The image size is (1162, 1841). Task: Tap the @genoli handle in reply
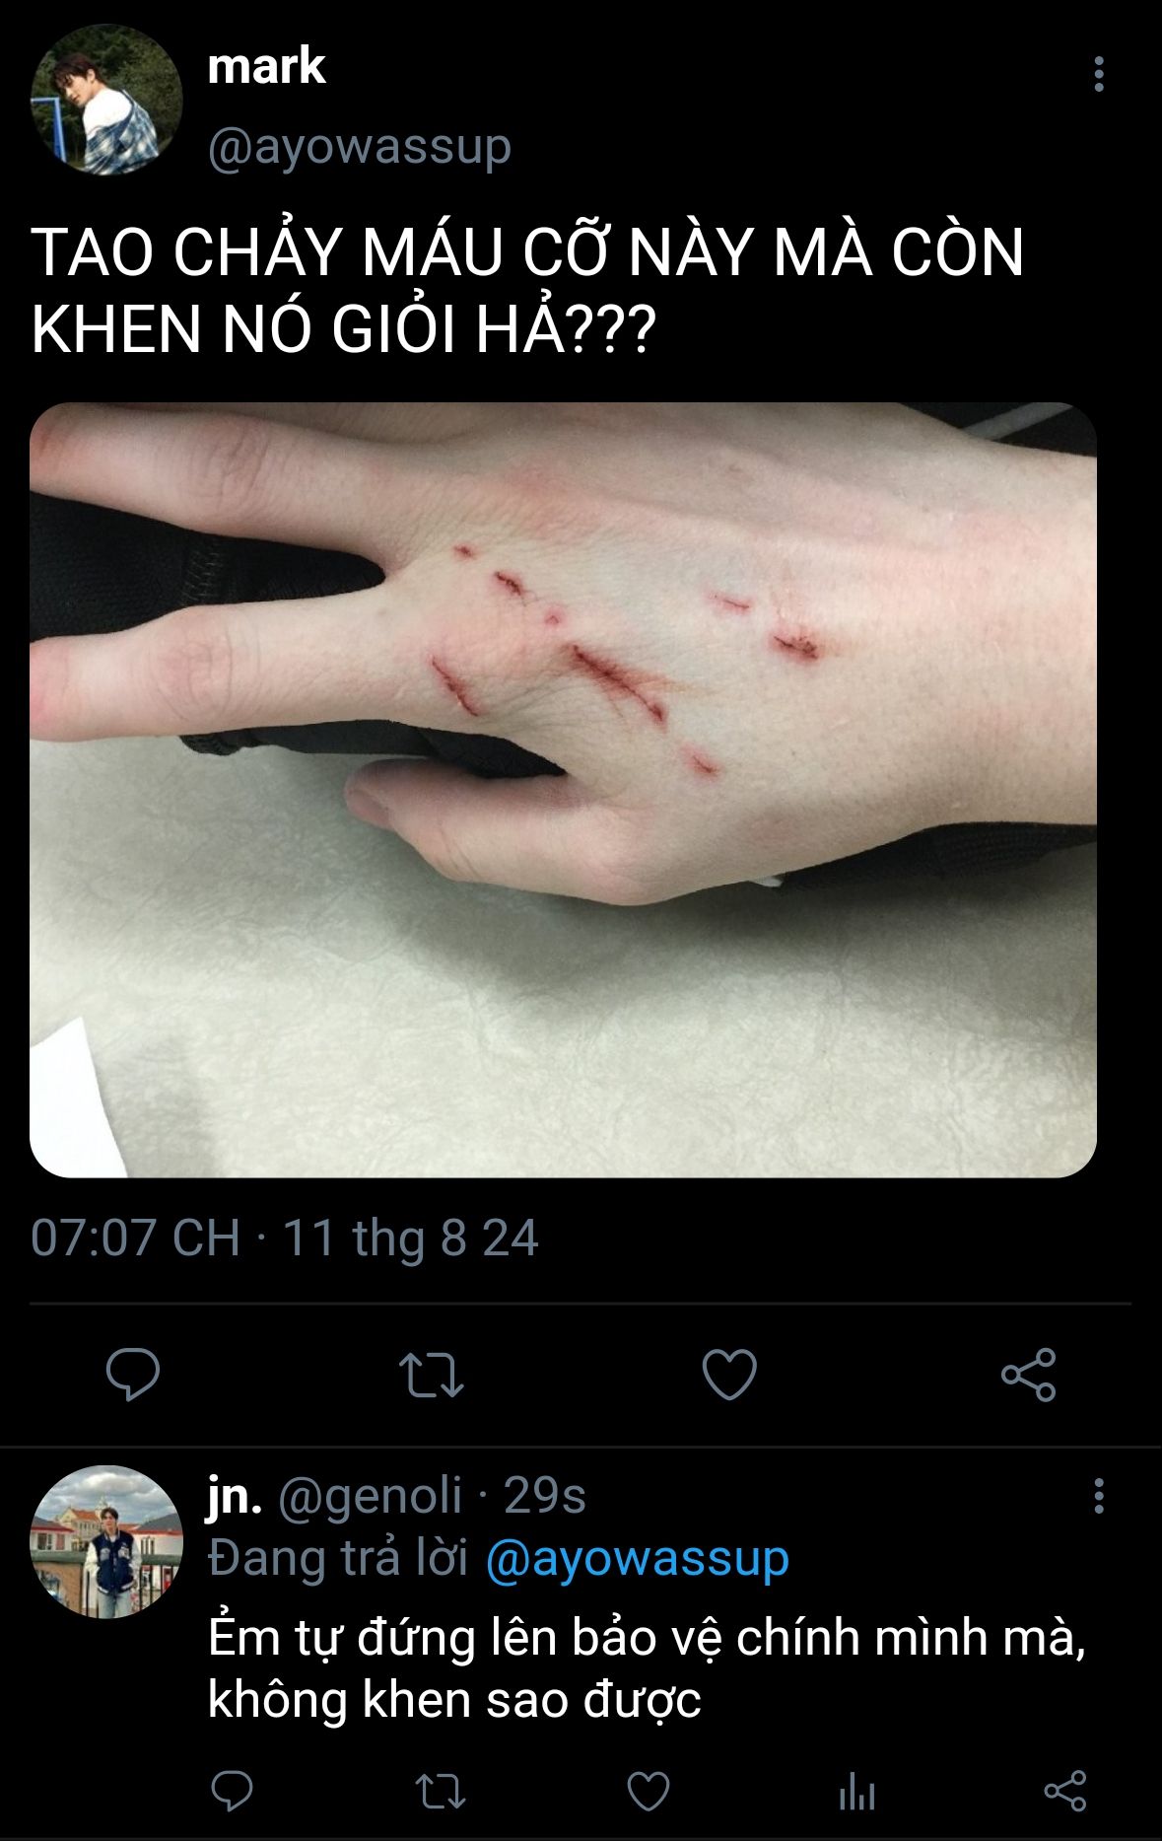(x=370, y=1496)
